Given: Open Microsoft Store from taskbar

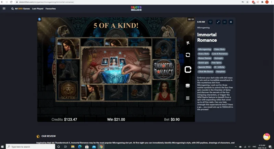Looking at the screenshot, I should [87, 147].
